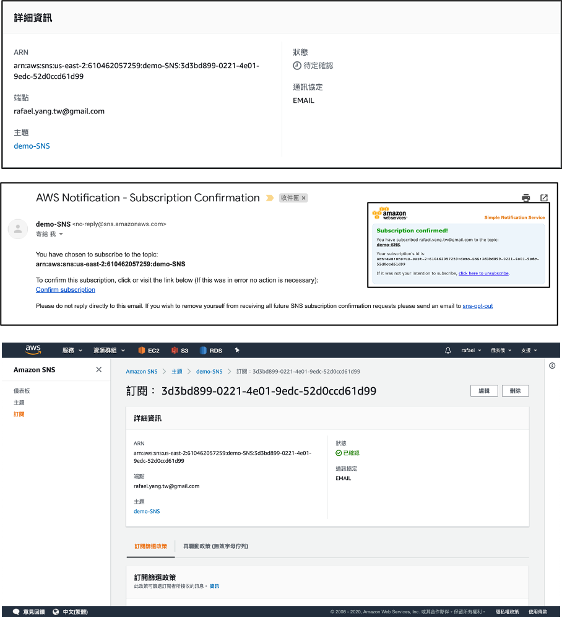This screenshot has height=617, width=562.
Task: Switch to 訂閱篩選政策 tab
Action: (150, 546)
